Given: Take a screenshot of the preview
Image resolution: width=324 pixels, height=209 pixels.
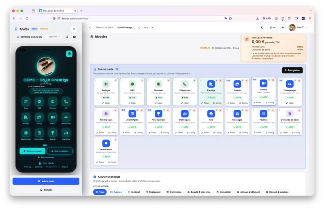Looking at the screenshot, I should coord(75,37).
